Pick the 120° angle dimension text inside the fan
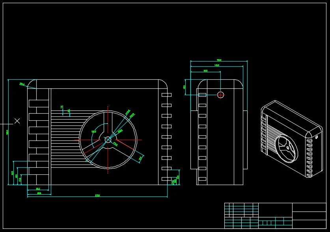This screenshot has height=232, width=330. (94, 131)
